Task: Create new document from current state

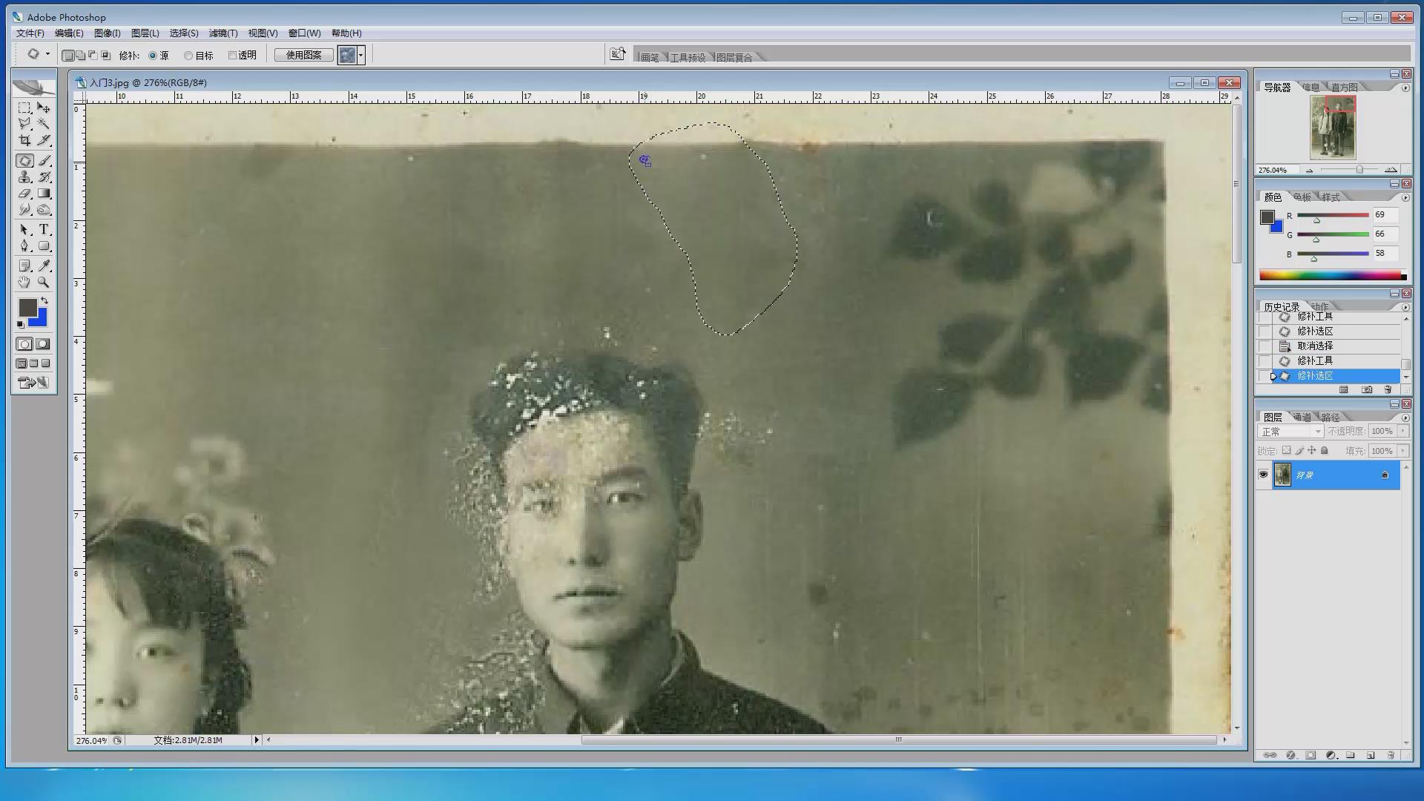Action: [1343, 389]
